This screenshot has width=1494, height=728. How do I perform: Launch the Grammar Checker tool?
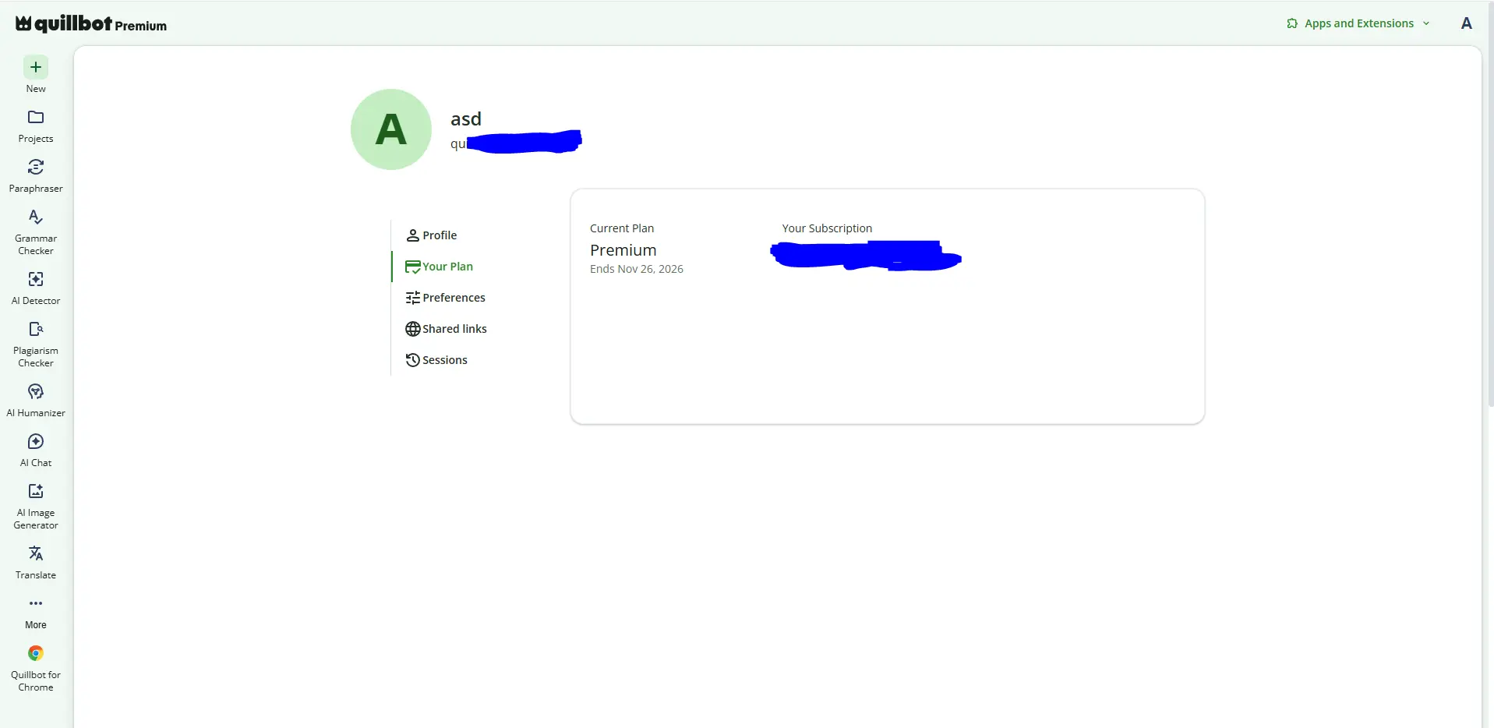[36, 232]
